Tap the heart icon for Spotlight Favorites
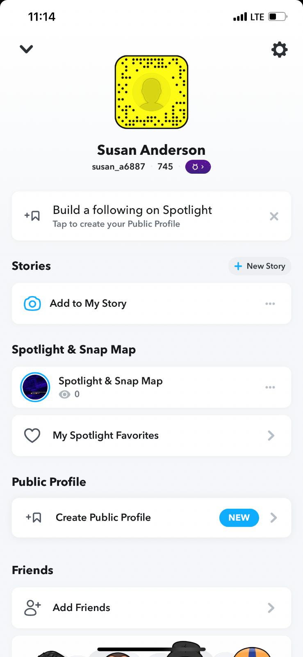The width and height of the screenshot is (303, 657). 32,436
